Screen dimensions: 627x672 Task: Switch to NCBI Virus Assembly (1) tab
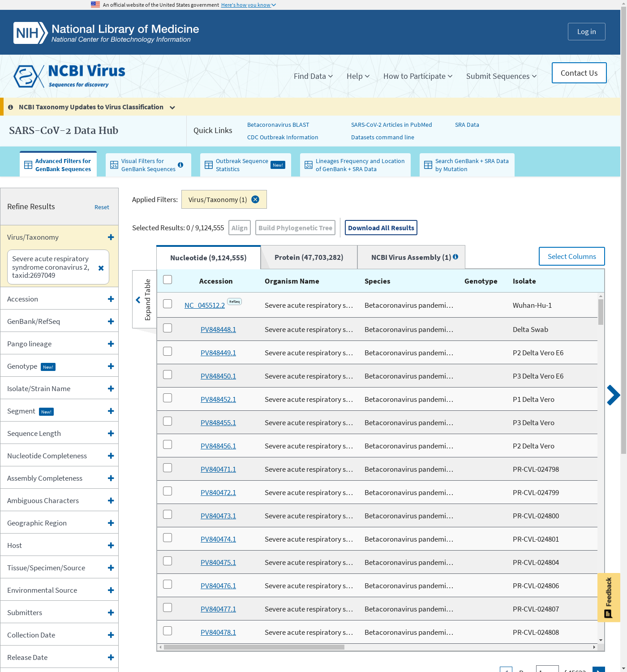[411, 257]
